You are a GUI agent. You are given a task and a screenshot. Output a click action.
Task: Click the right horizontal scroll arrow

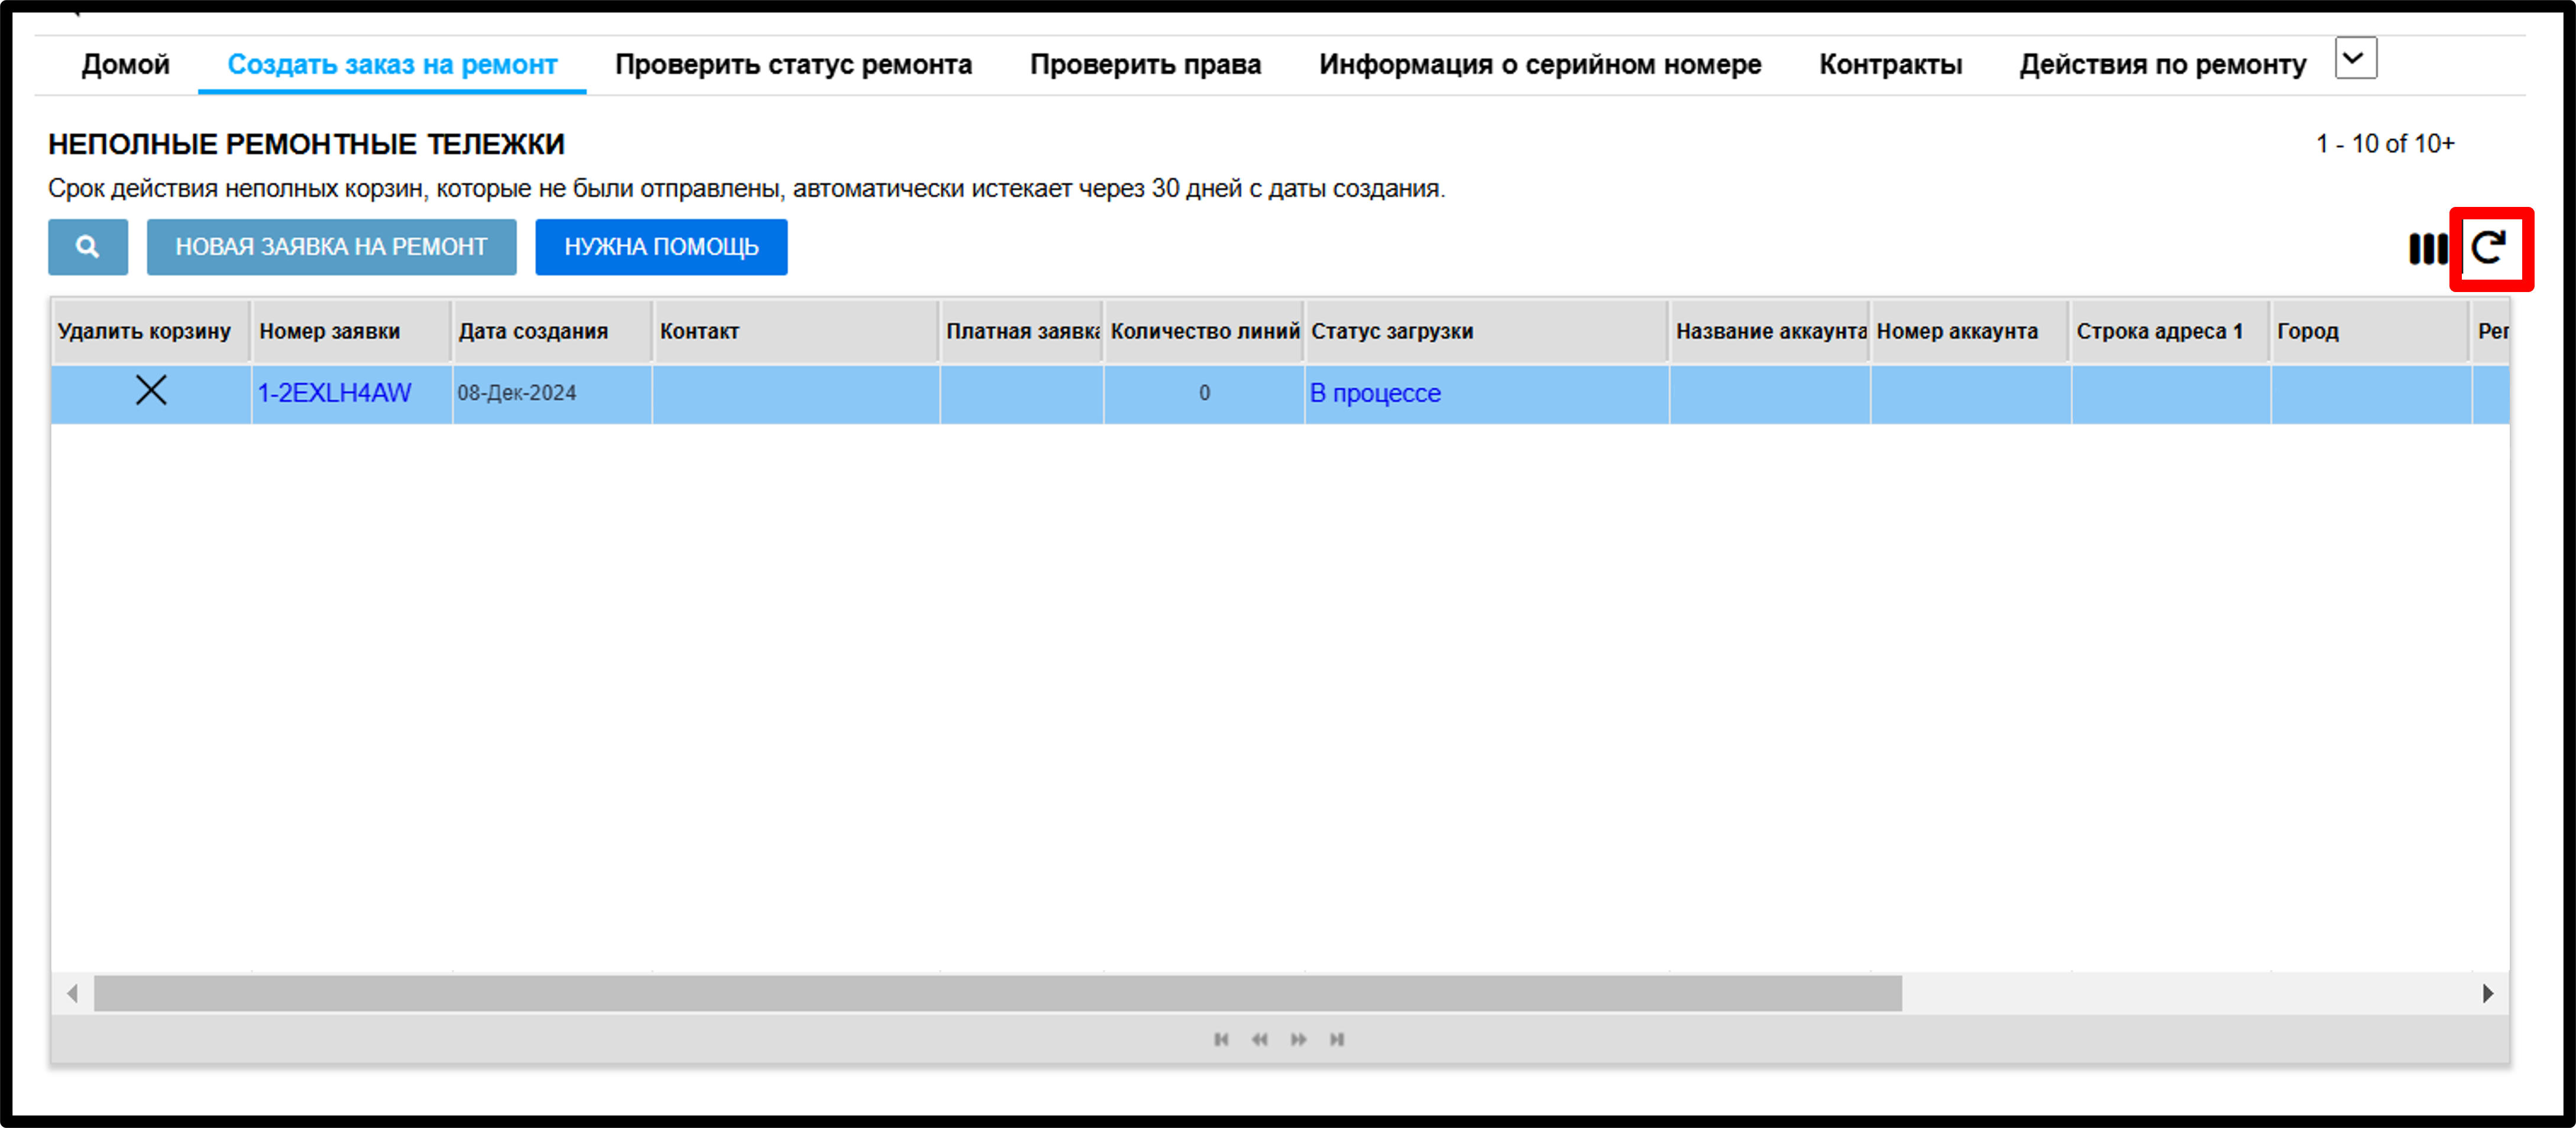pos(2488,994)
